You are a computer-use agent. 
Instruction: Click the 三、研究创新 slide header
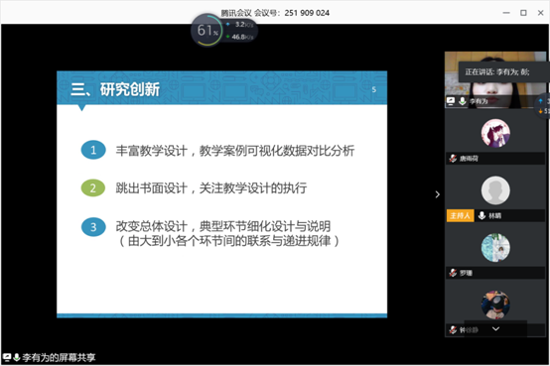point(115,89)
